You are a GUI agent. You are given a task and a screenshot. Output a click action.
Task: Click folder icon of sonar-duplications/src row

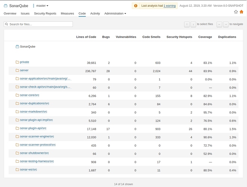click(17, 103)
